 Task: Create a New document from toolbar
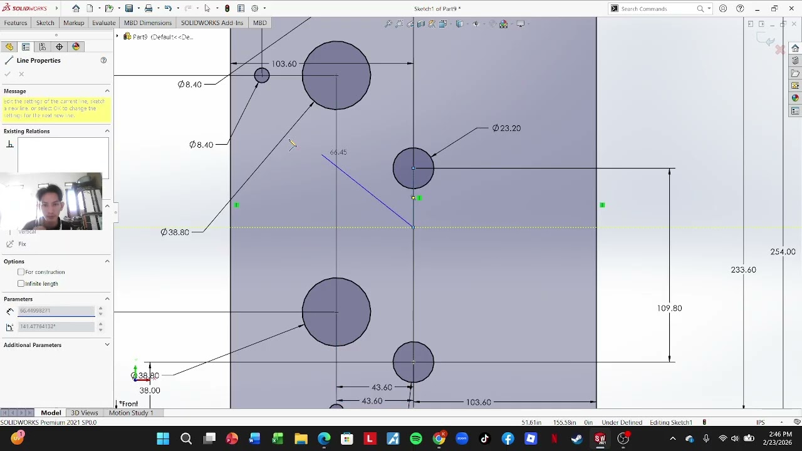tap(90, 9)
